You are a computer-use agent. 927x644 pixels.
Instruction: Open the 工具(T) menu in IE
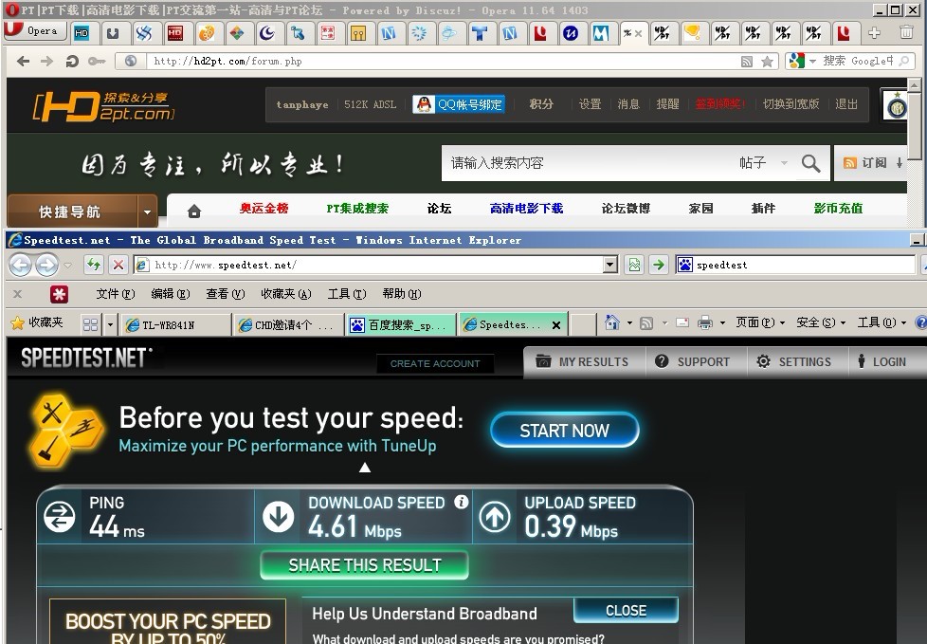[x=345, y=294]
